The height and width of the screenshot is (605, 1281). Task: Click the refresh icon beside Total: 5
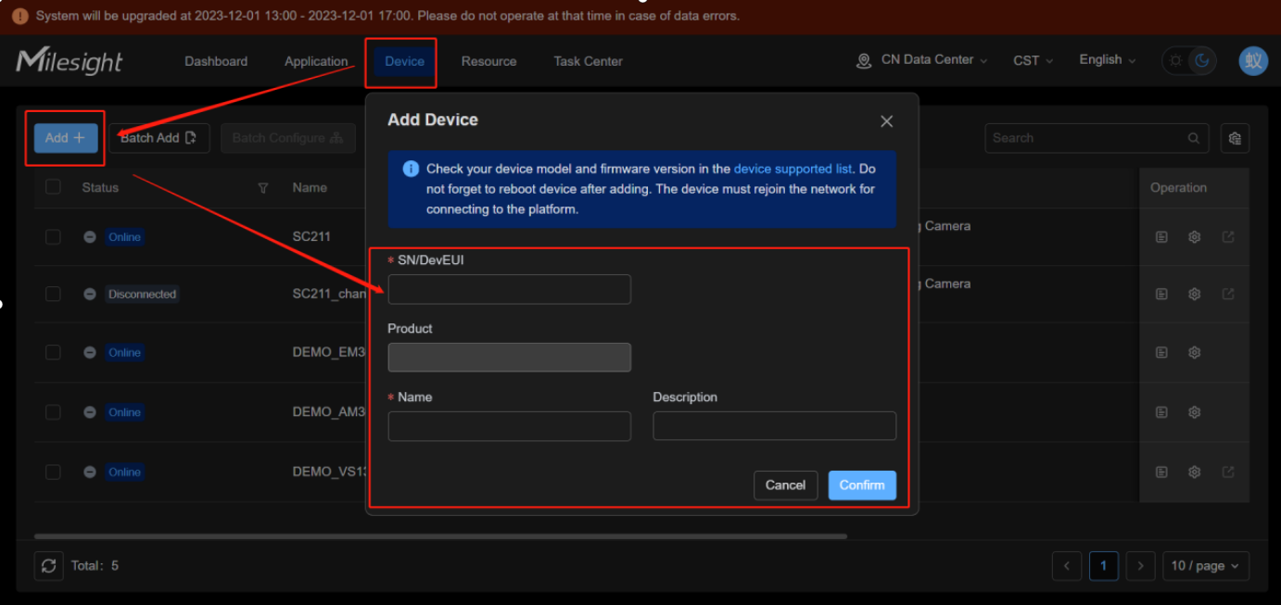pyautogui.click(x=49, y=565)
